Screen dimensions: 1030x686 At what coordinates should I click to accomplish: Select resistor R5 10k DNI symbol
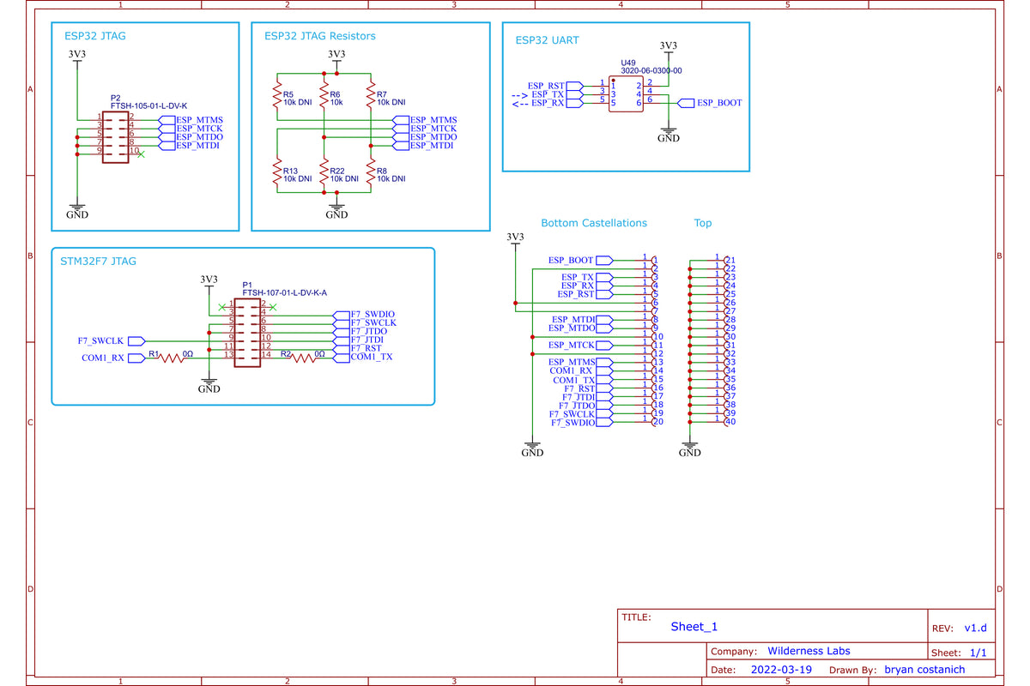tap(276, 96)
